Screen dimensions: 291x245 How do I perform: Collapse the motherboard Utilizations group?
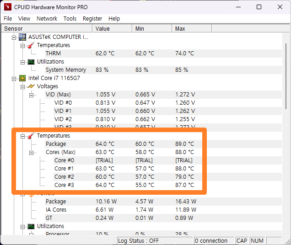pos(22,62)
